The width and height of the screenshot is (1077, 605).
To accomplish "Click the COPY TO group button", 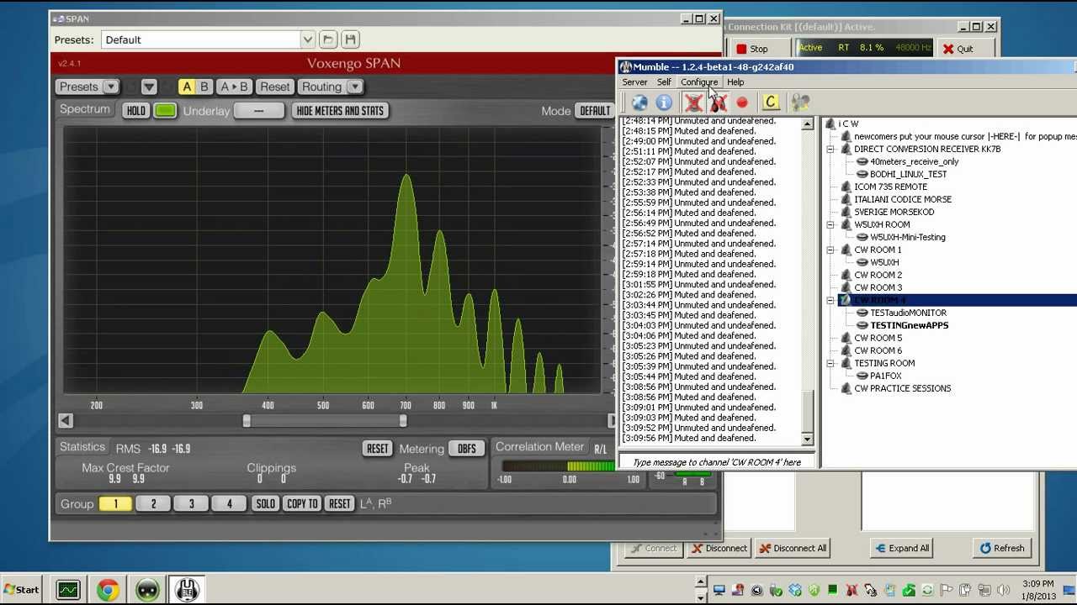I will (302, 503).
